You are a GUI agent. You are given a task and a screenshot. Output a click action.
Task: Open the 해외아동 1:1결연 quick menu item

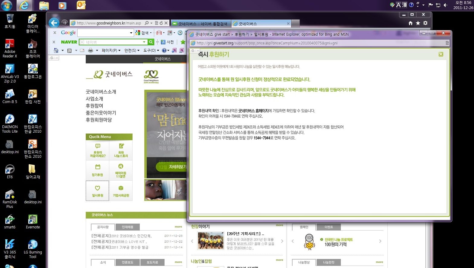[x=121, y=170]
